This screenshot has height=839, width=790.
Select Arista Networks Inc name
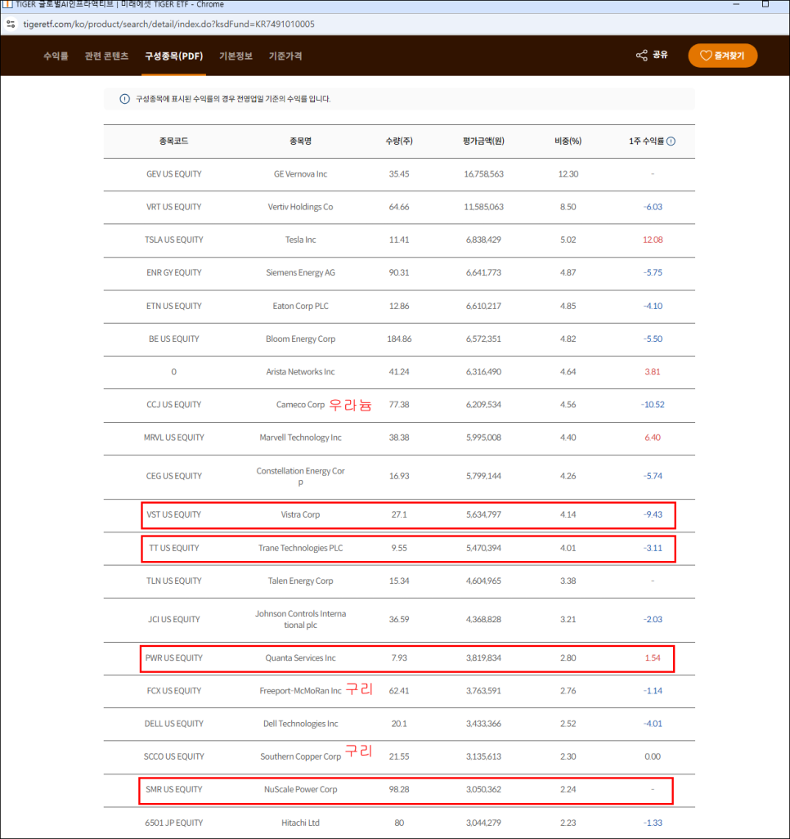click(x=300, y=372)
